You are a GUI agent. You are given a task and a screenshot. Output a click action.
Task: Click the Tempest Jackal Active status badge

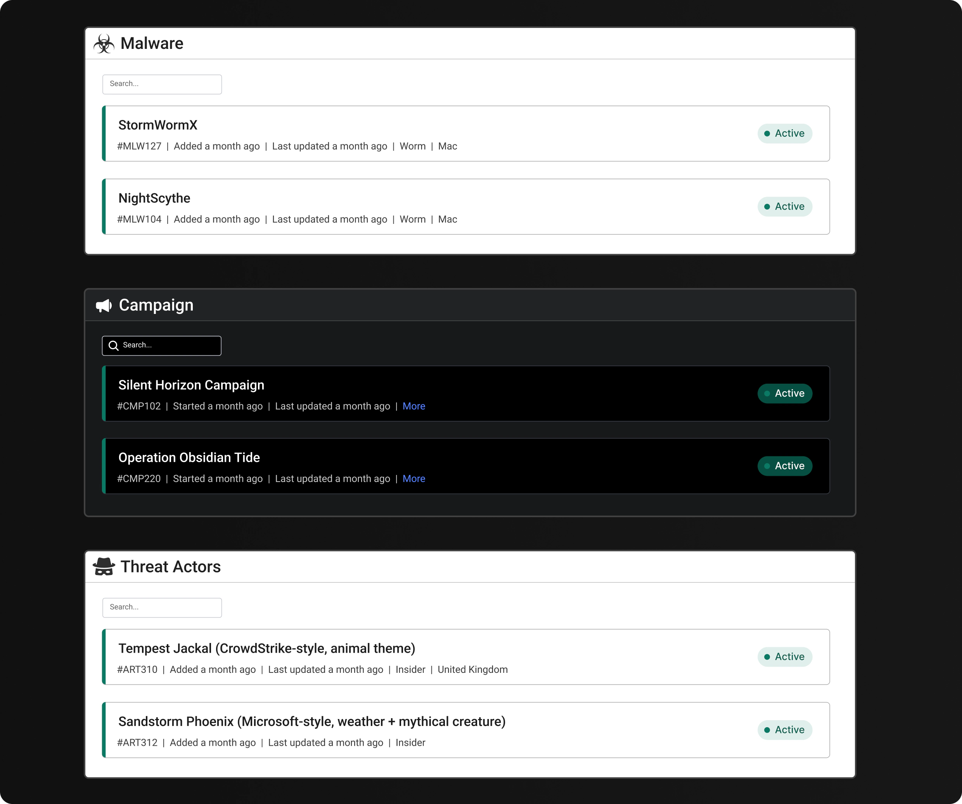[784, 657]
